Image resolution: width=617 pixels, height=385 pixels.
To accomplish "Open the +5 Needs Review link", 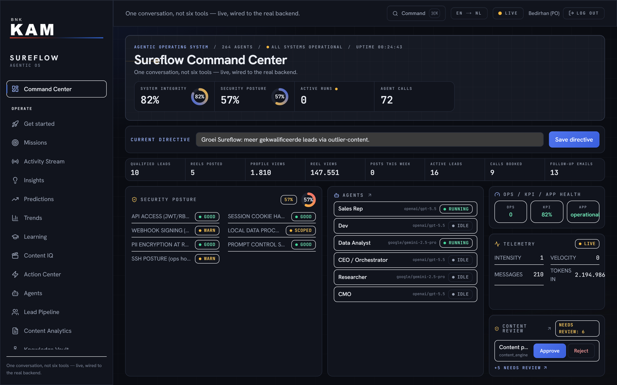I will [521, 368].
